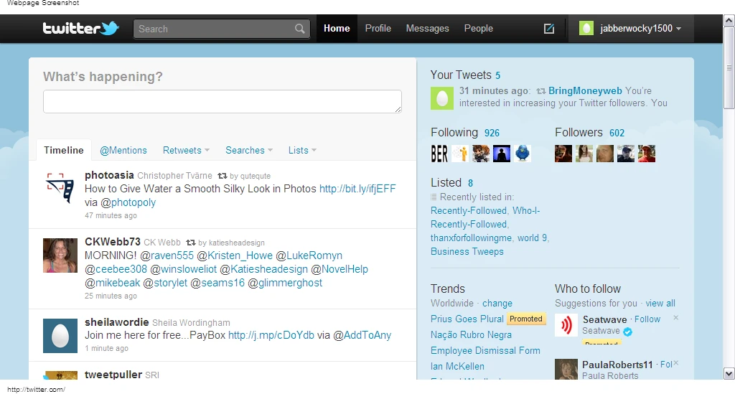Open the compose new tweet icon
This screenshot has height=394, width=735.
549,29
